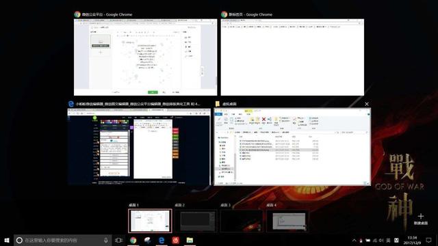The image size is (438, 246).
Task: Focus the Cortana search box
Action: (63, 240)
